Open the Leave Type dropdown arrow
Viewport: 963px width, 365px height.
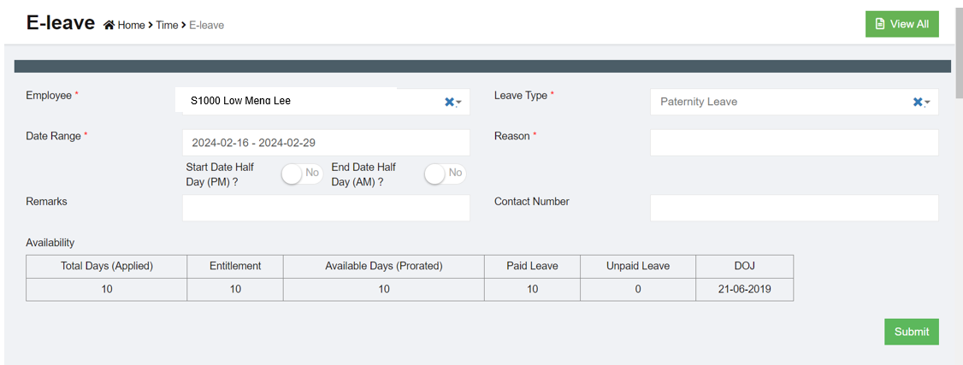[x=927, y=103]
